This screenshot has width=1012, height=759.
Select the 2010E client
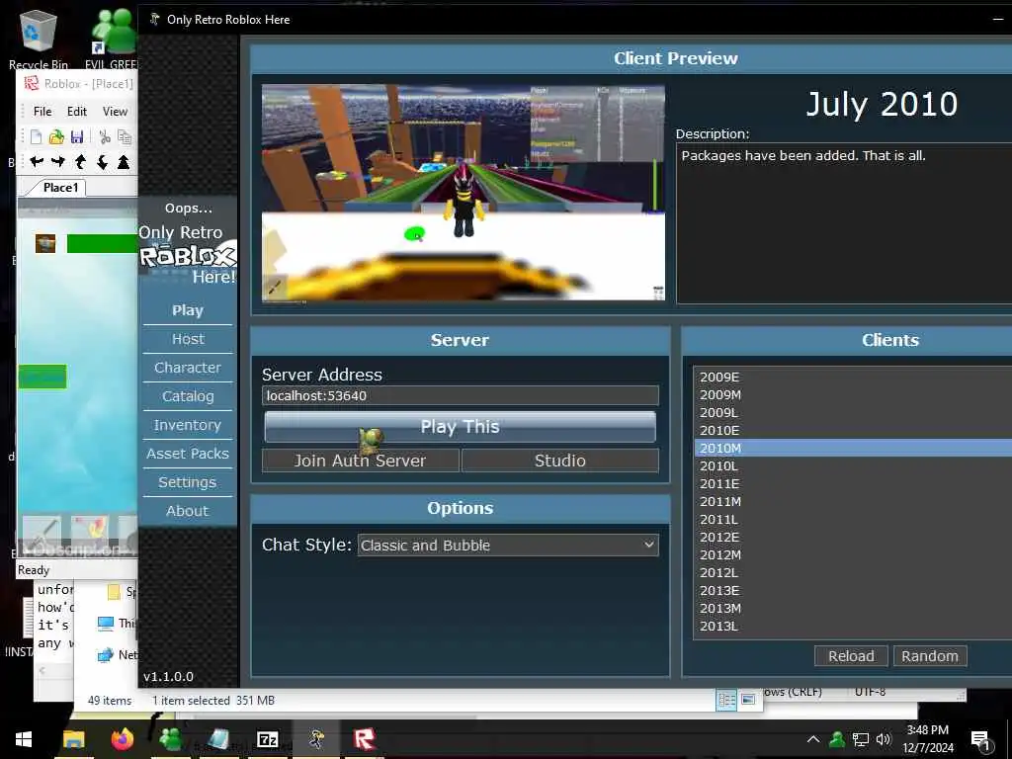click(853, 430)
